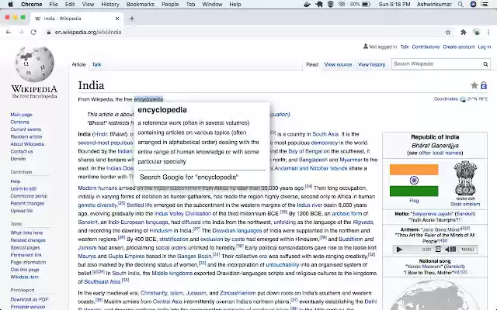Open the other local names link
The image size is (497, 310).
[440, 153]
